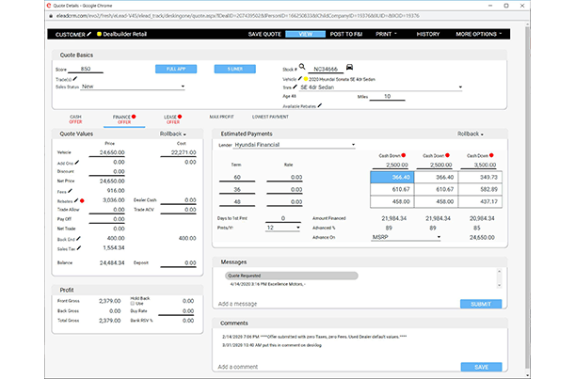Click the VIEW button

(x=306, y=34)
